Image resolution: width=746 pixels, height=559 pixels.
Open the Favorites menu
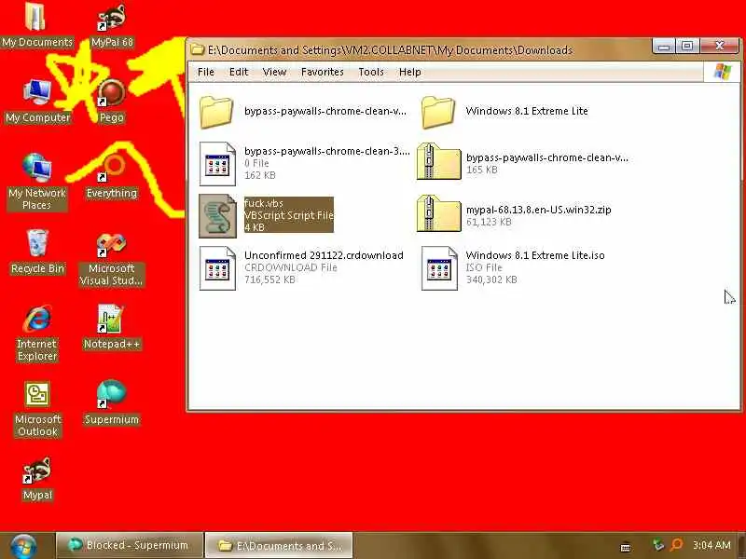tap(322, 72)
